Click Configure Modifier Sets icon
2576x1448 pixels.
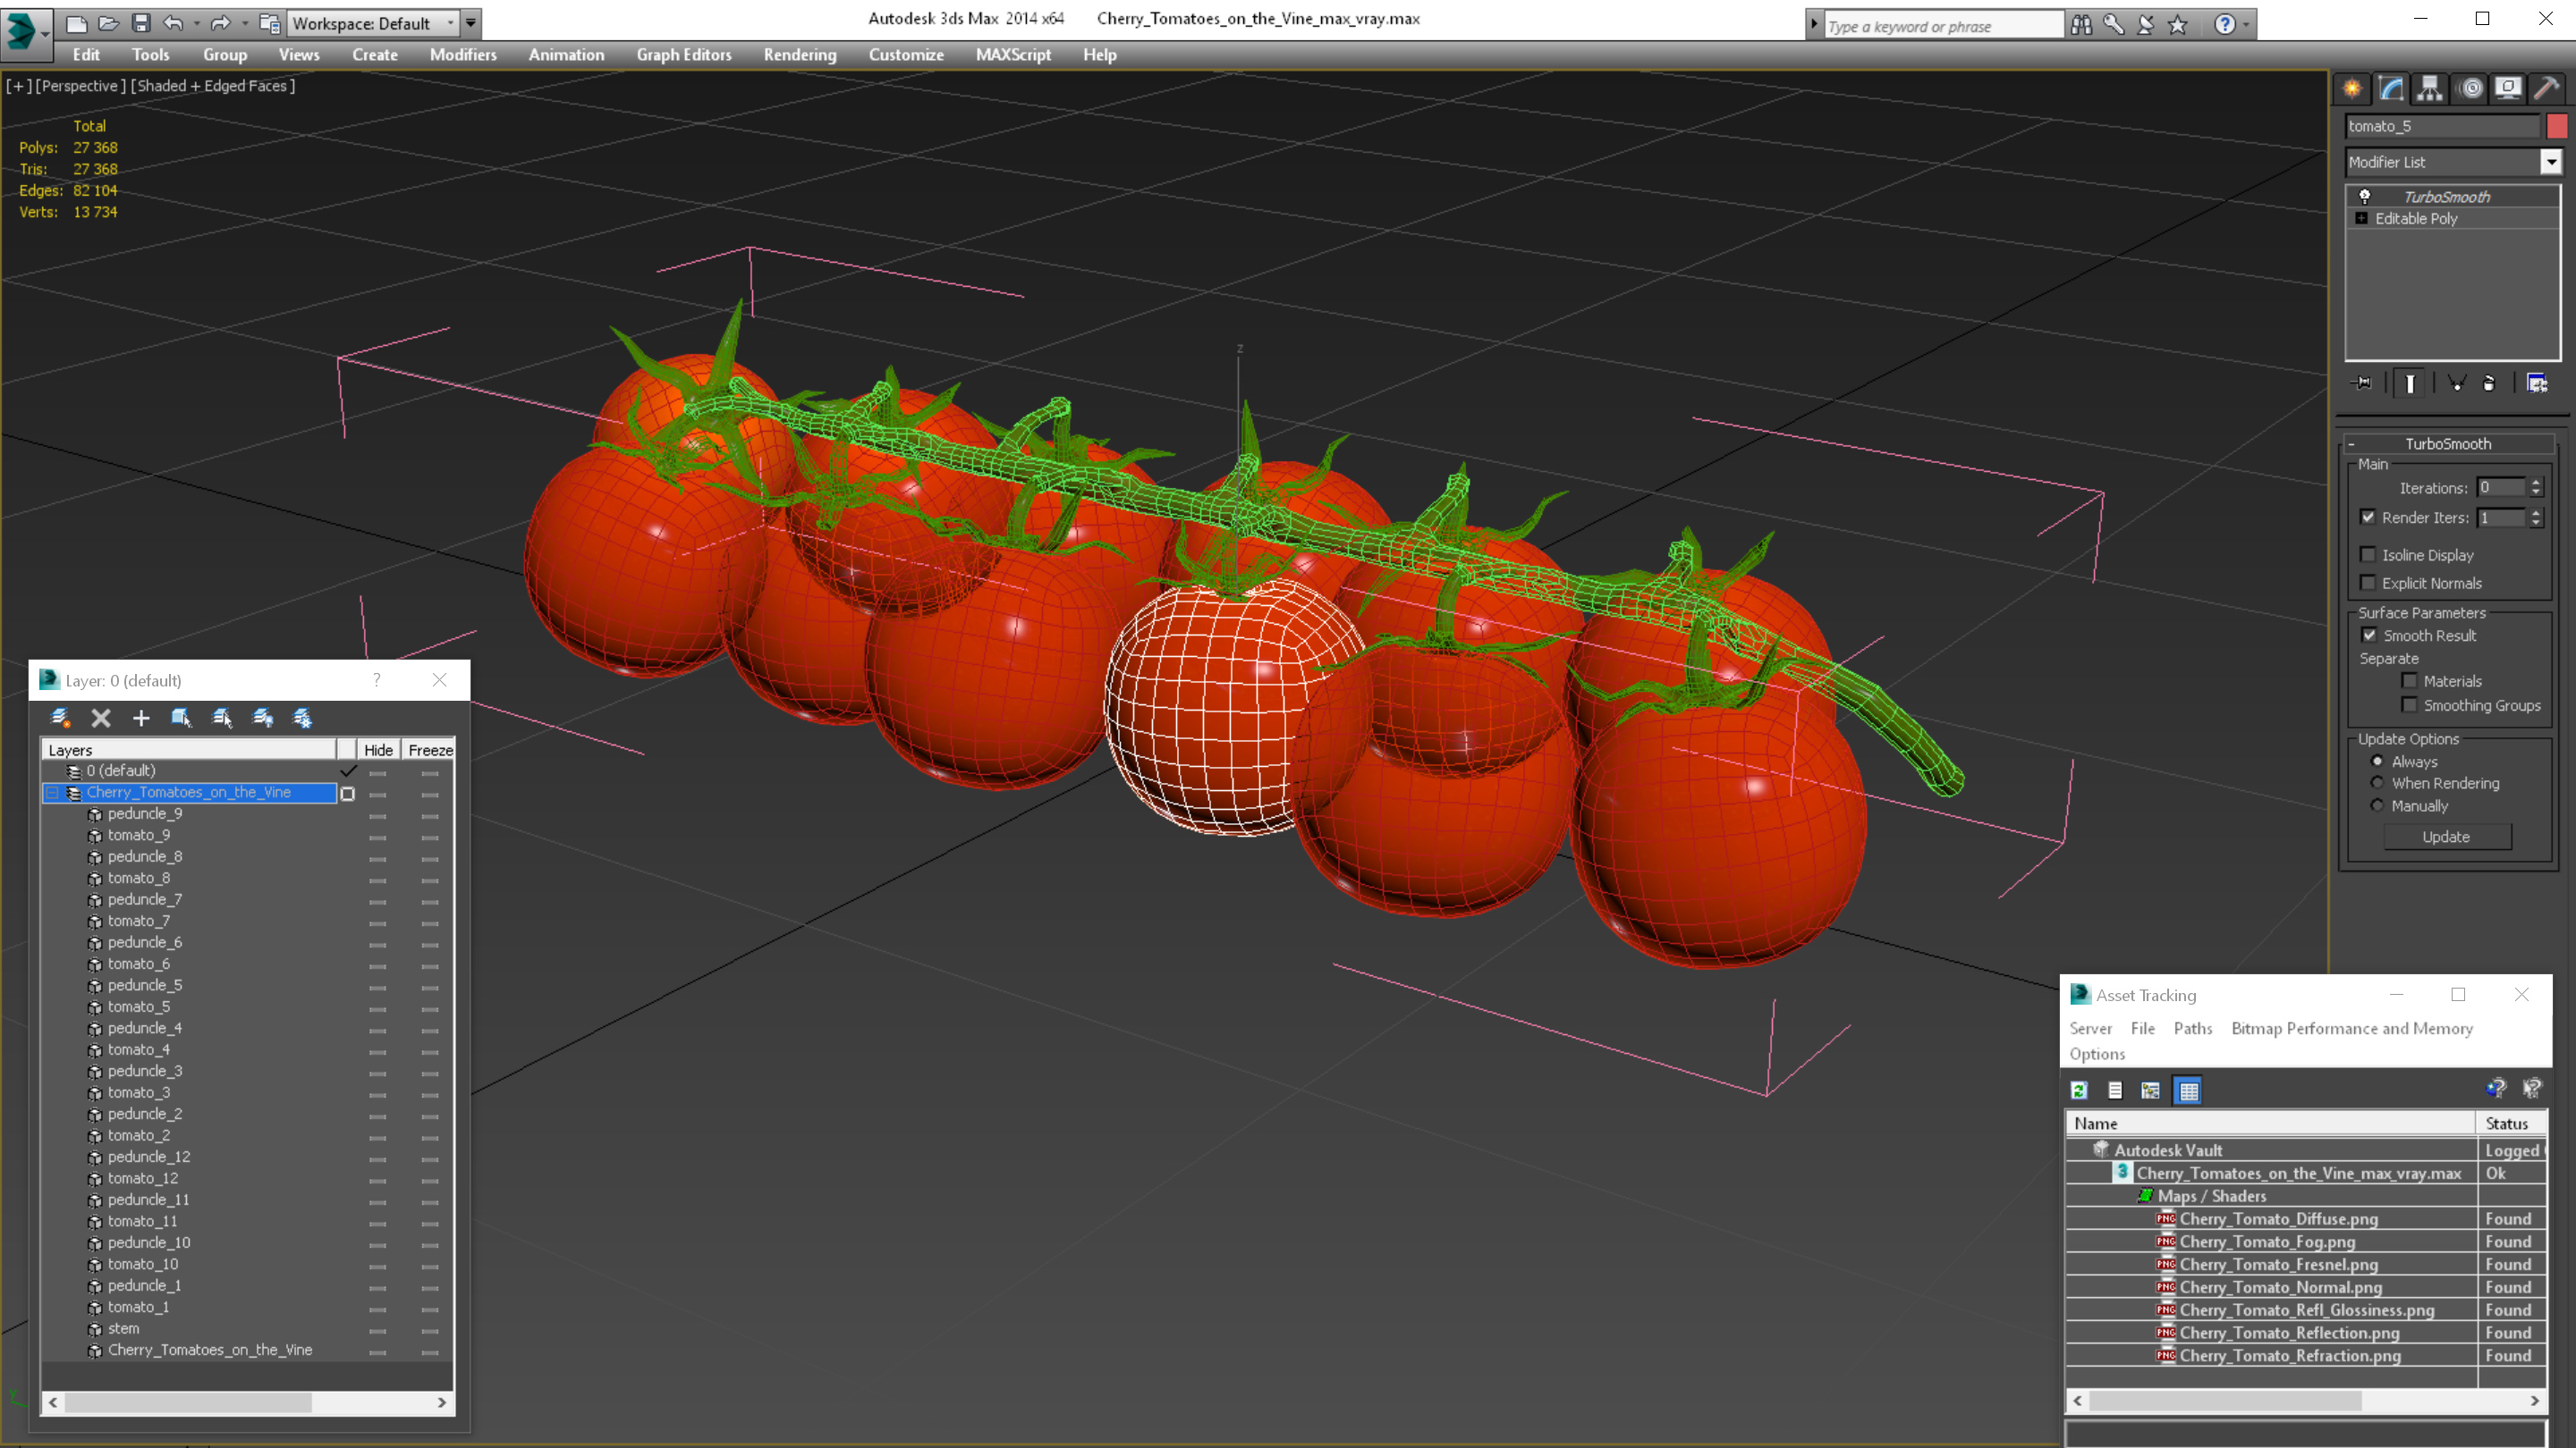[2537, 383]
